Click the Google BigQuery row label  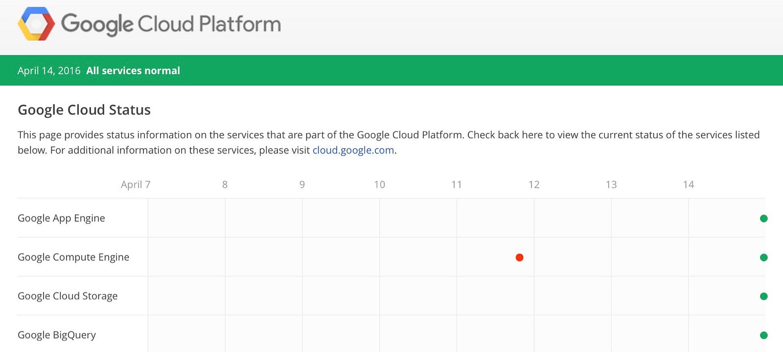point(57,335)
